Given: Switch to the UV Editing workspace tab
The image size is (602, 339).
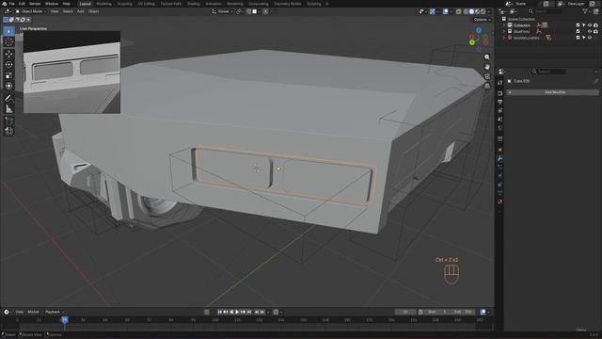Looking at the screenshot, I should click(x=146, y=4).
